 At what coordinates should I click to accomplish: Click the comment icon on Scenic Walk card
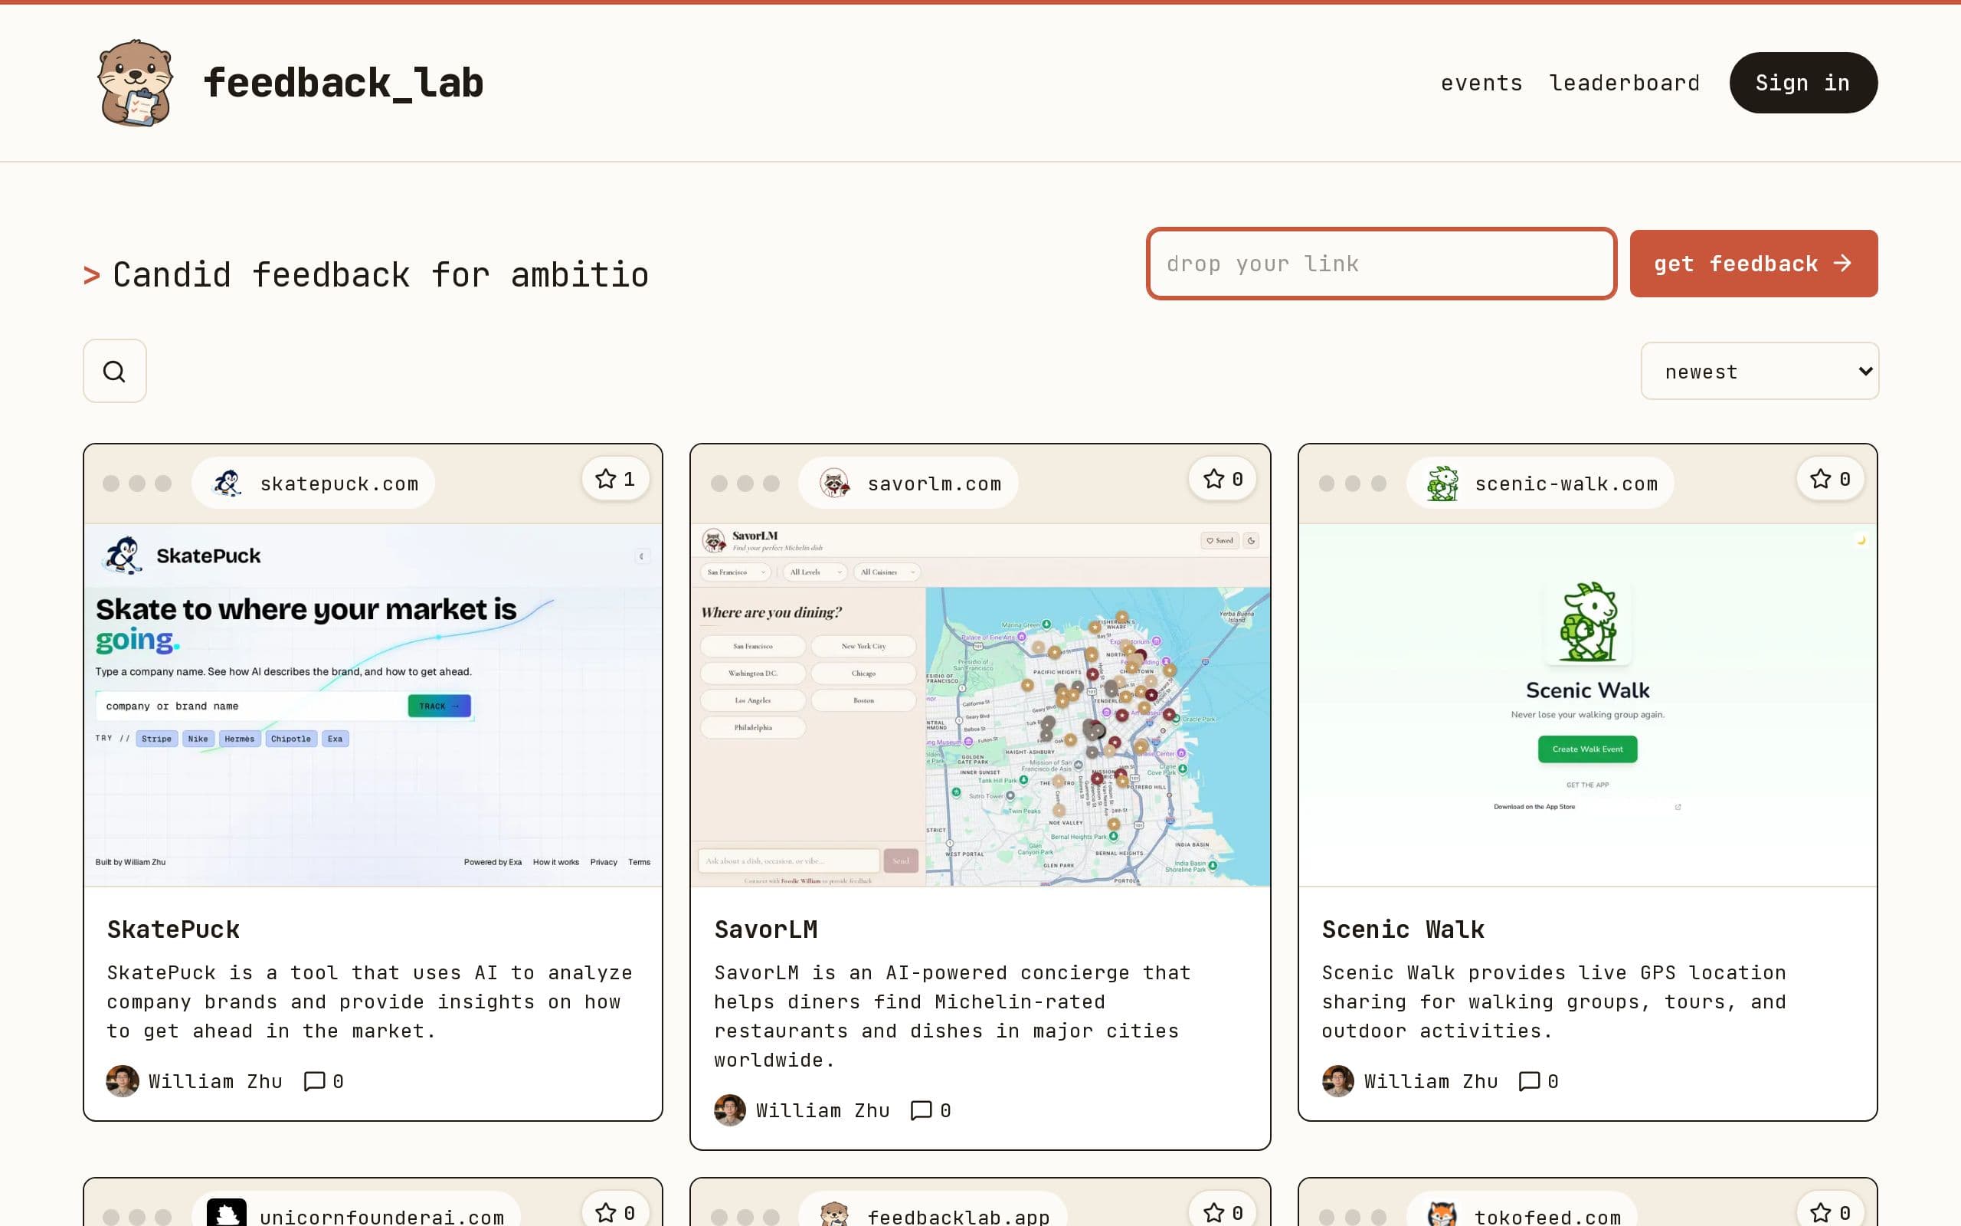click(x=1529, y=1081)
